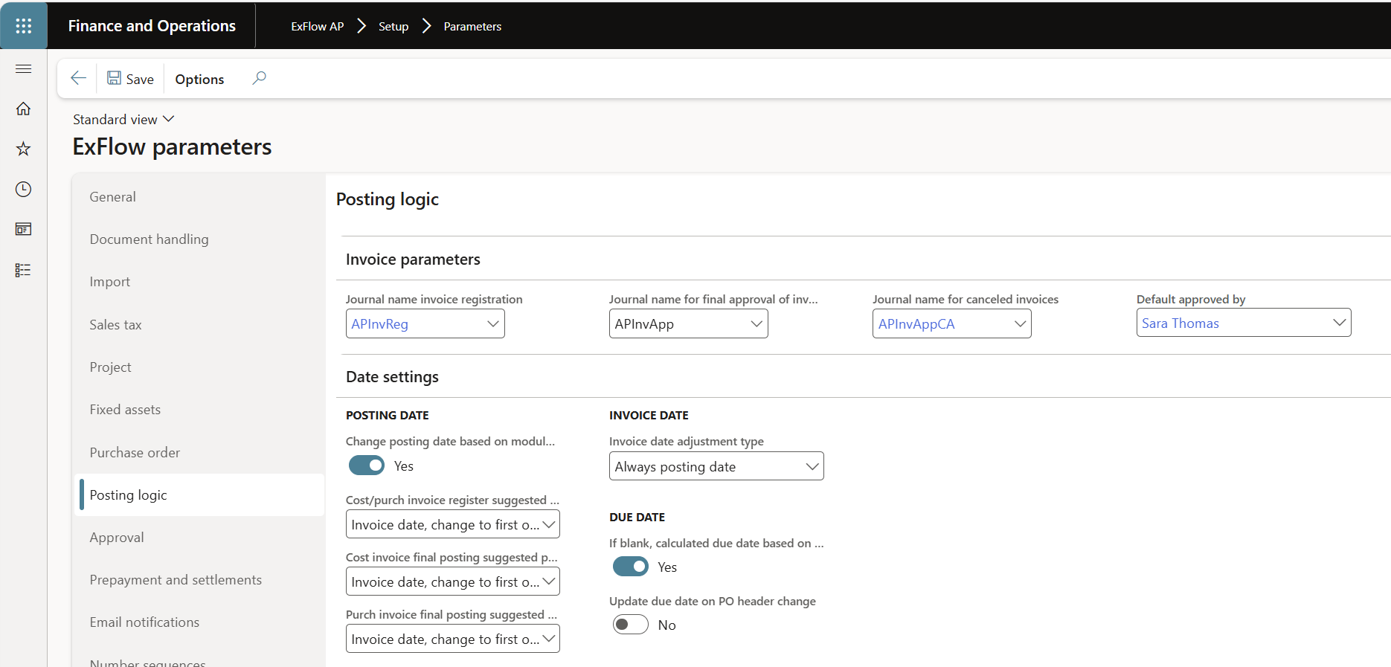Open Recent clock icon in sidebar

click(23, 189)
